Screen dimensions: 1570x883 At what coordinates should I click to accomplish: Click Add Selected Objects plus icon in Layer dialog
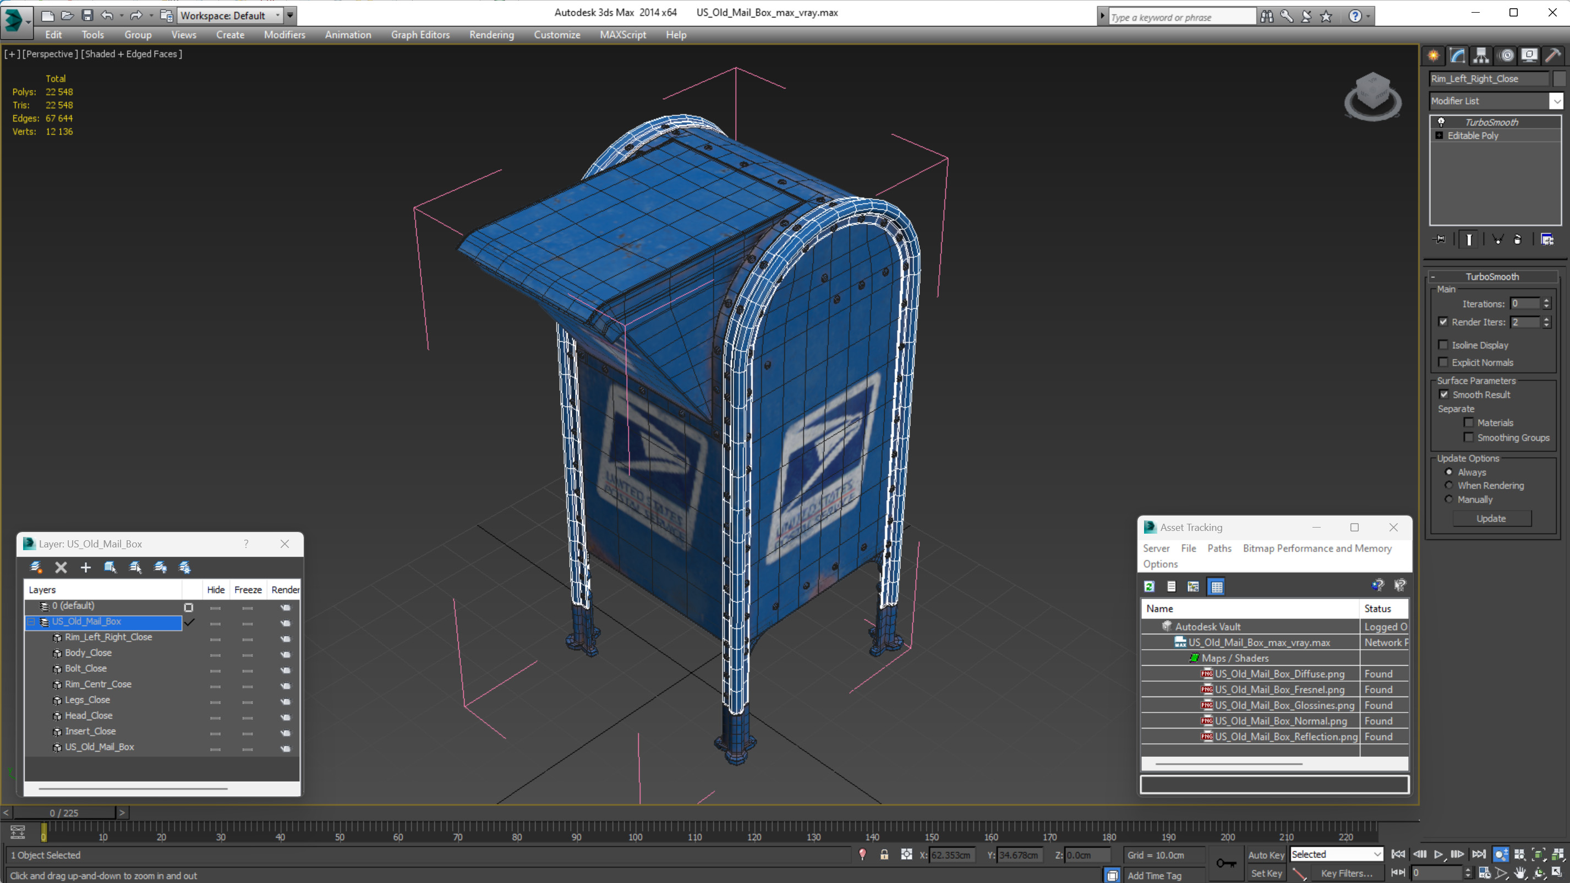point(85,567)
